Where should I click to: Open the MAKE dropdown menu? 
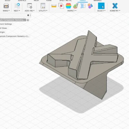tap(6, 11)
